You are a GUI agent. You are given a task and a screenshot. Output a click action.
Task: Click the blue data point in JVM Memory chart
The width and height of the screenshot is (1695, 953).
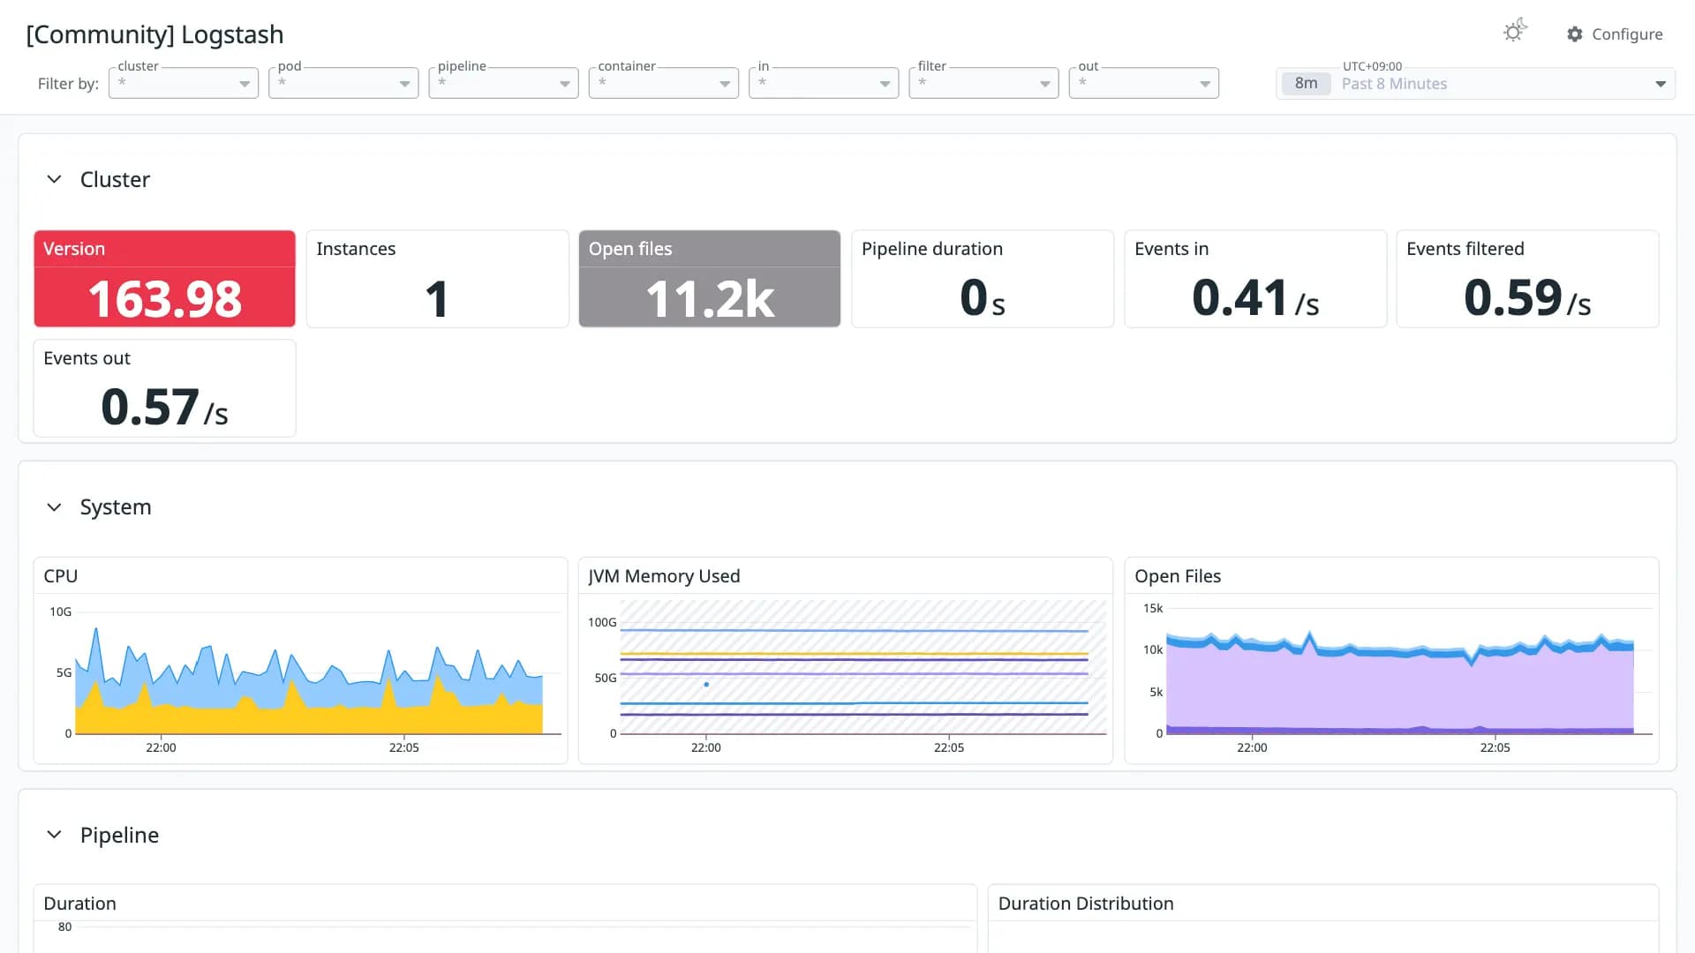(706, 685)
